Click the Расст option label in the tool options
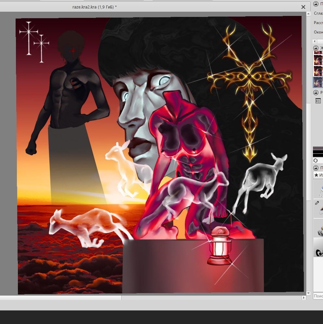The width and height of the screenshot is (323, 324). 318,22
